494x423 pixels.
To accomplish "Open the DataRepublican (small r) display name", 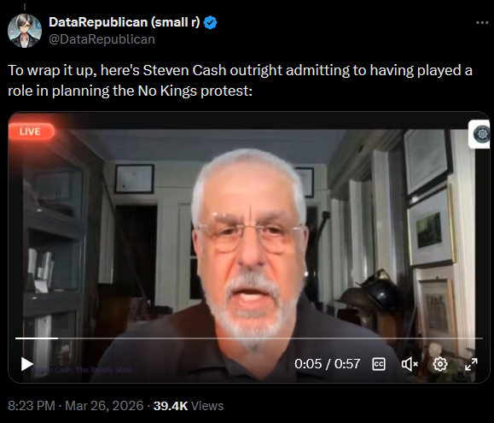I will coord(124,22).
